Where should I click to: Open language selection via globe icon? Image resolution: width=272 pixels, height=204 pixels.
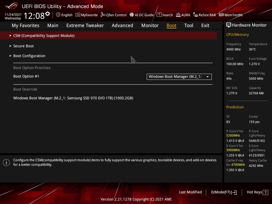click(58, 15)
